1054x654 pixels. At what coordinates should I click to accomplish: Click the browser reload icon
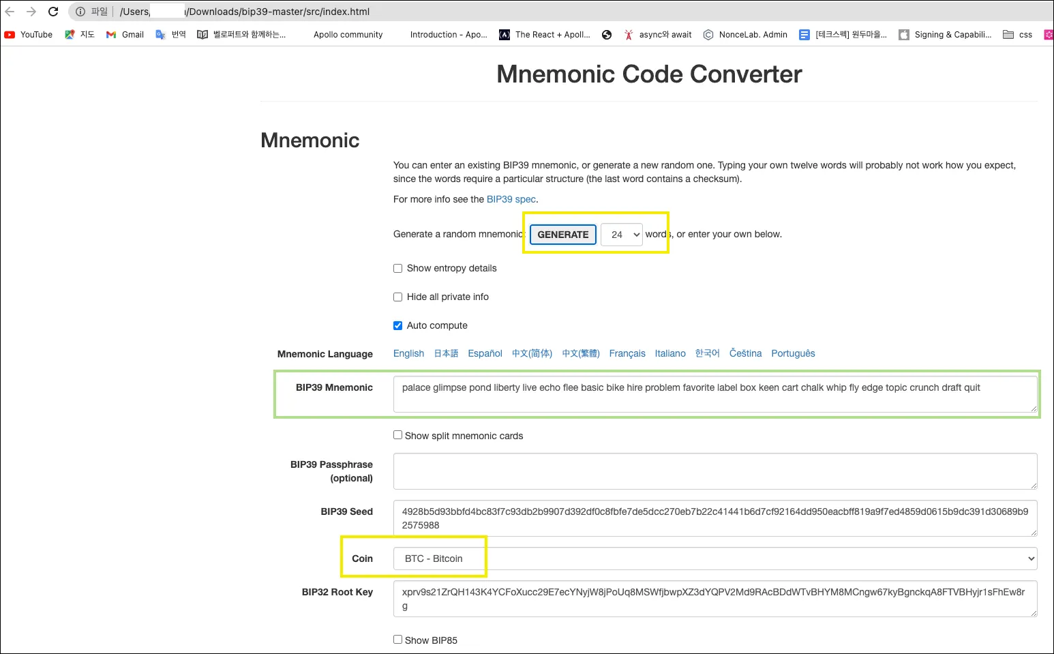click(x=53, y=12)
